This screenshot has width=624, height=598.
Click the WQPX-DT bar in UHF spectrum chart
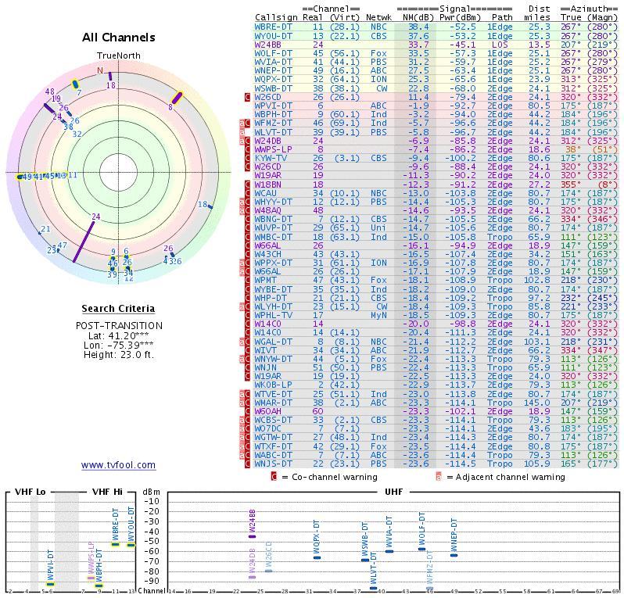pos(317,557)
